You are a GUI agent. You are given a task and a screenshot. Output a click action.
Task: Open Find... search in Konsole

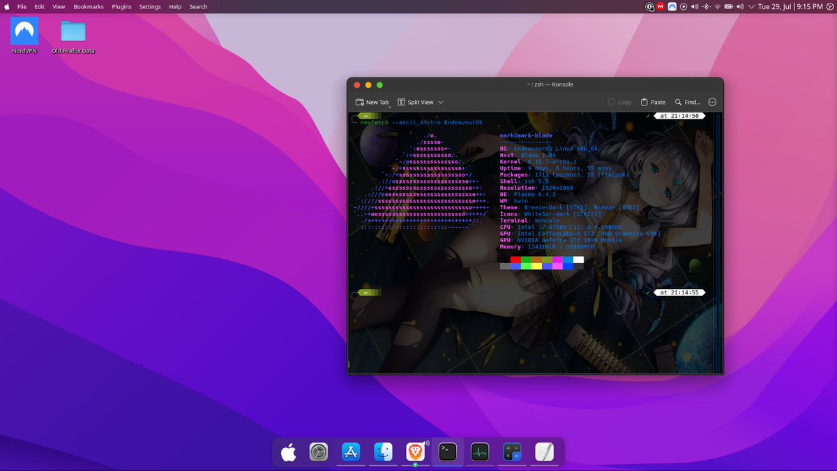point(688,102)
